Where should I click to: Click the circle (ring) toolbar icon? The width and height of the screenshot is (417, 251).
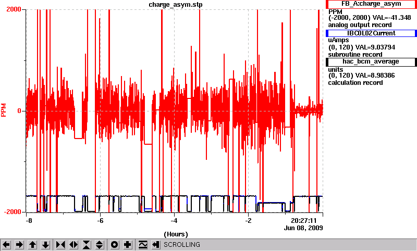[x=114, y=245]
